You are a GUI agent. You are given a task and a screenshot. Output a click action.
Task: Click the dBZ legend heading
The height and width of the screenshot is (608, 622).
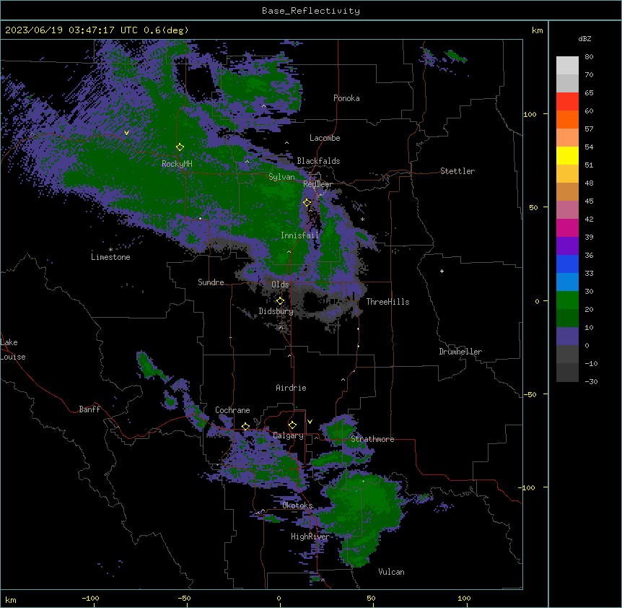point(584,38)
